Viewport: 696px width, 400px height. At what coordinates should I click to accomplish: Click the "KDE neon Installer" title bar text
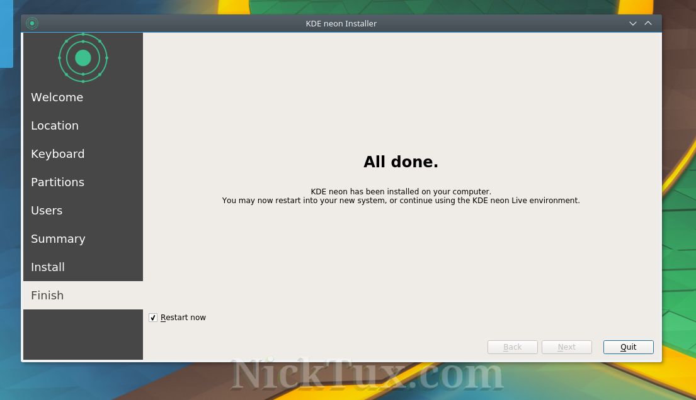click(341, 23)
